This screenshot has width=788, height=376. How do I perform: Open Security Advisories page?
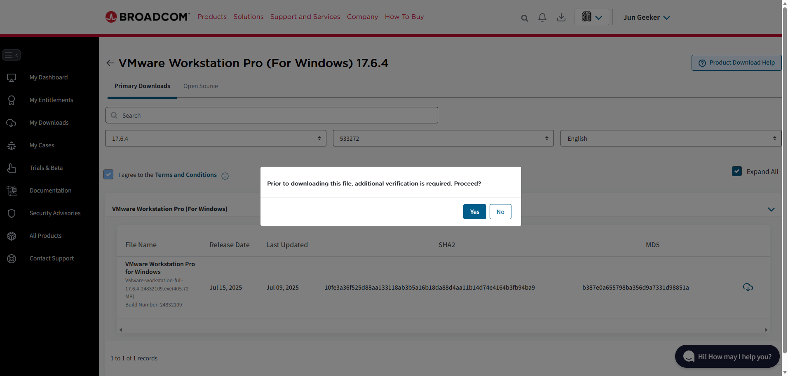click(x=55, y=213)
